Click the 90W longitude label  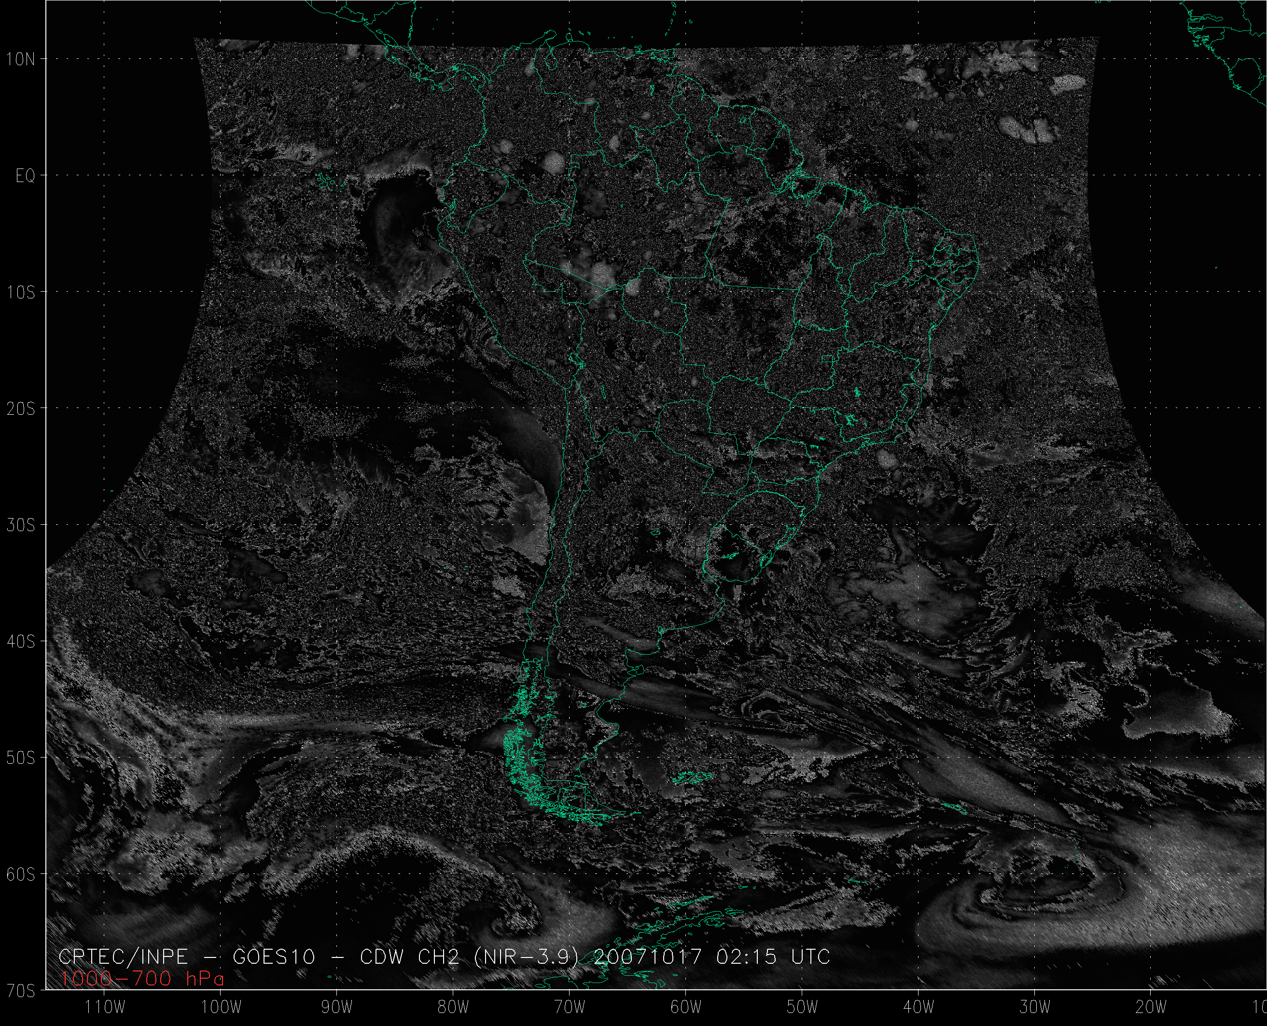pos(337,1007)
